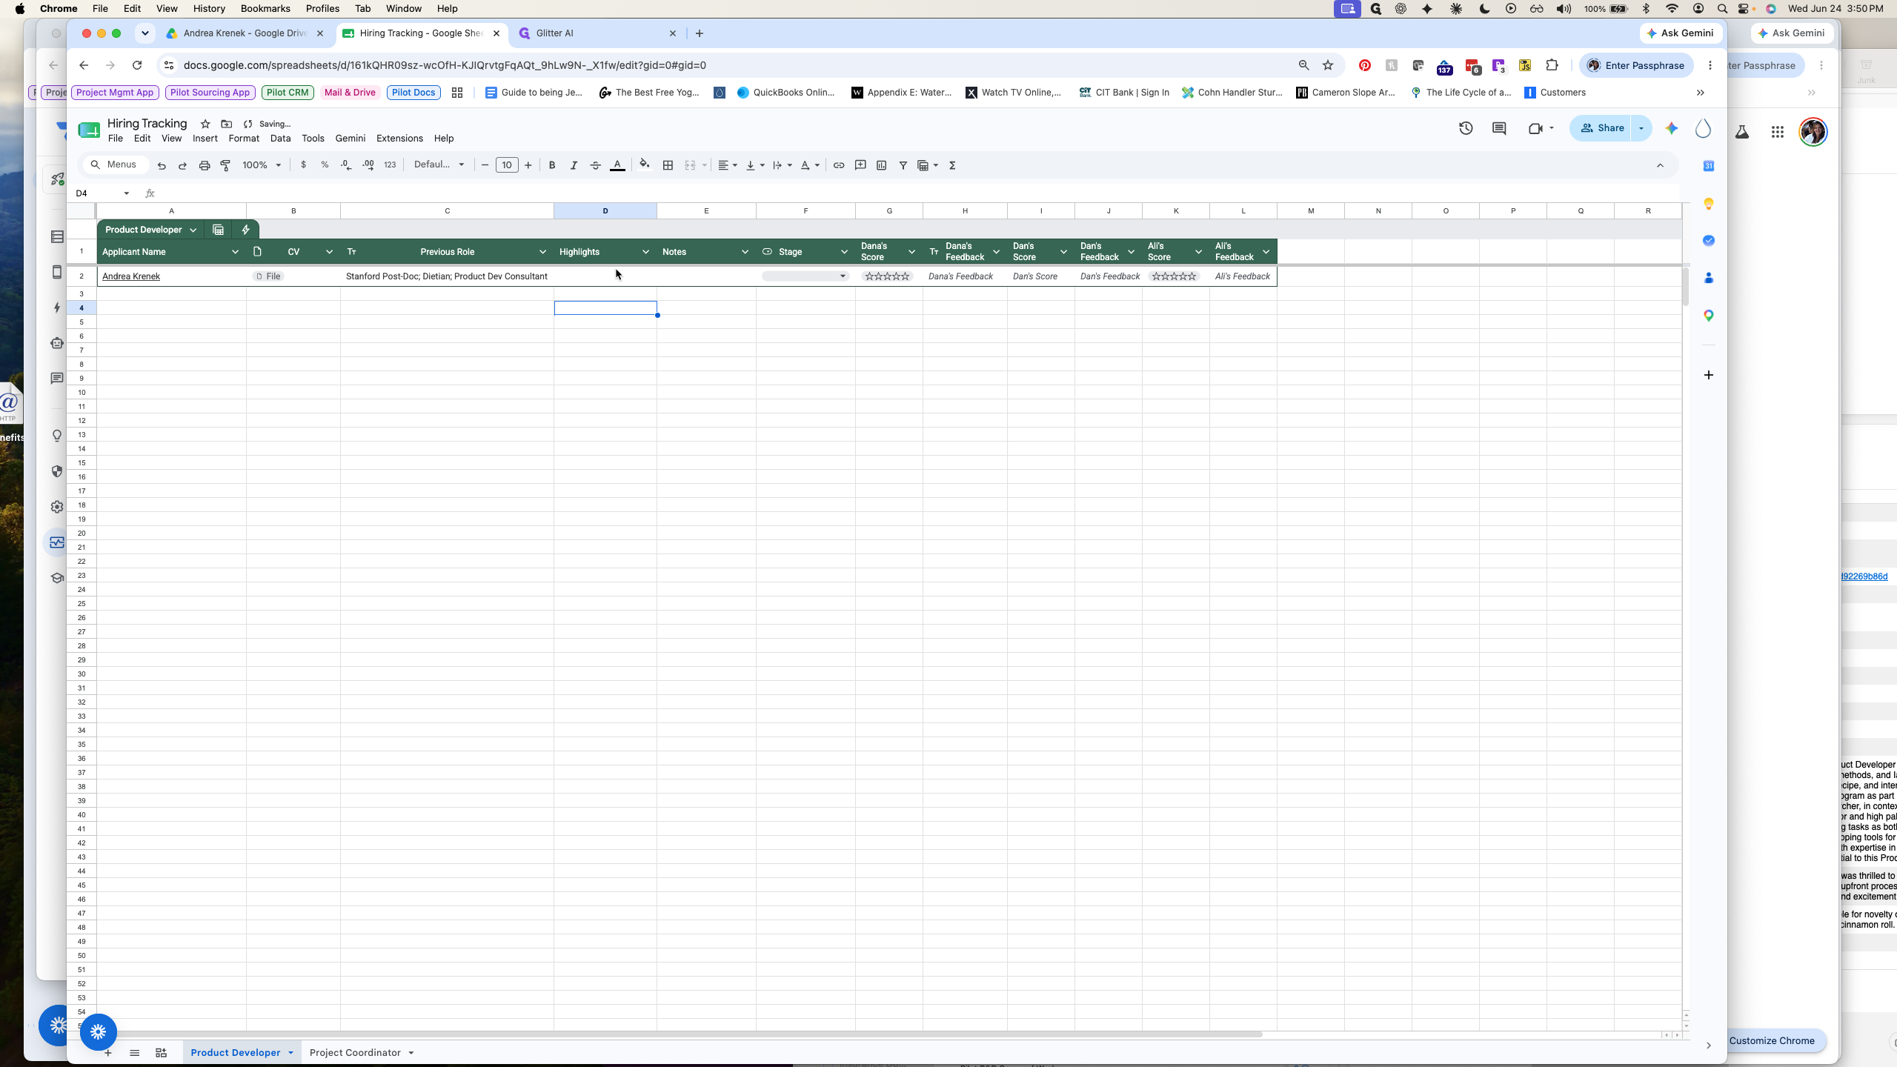The width and height of the screenshot is (1897, 1067).
Task: Click the Share button
Action: 1601,128
